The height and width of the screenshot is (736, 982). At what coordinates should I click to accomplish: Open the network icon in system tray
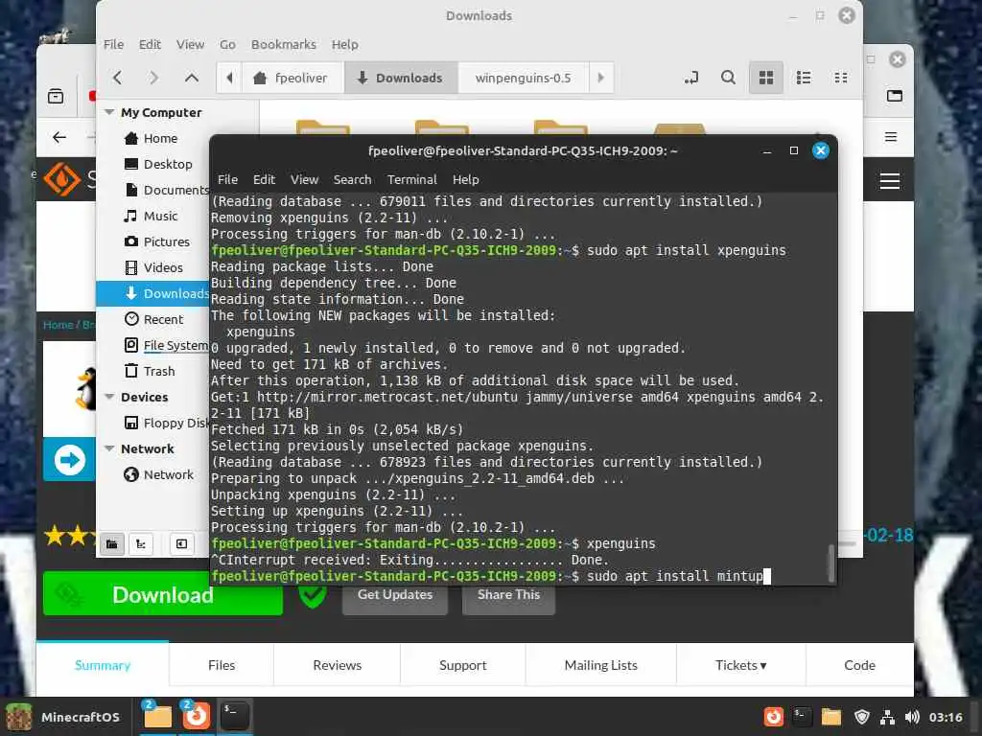click(x=887, y=717)
